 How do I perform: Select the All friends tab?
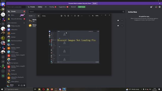tap(46, 7)
